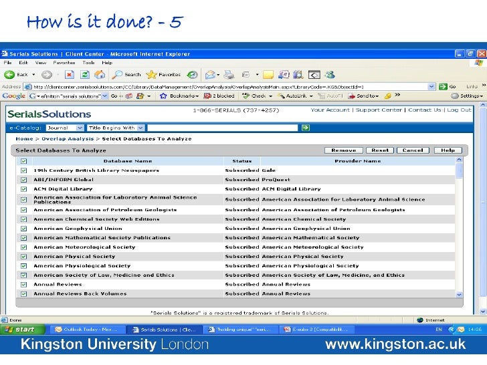Click the highlighter pen icon
The width and height of the screenshot is (487, 365).
[387, 96]
